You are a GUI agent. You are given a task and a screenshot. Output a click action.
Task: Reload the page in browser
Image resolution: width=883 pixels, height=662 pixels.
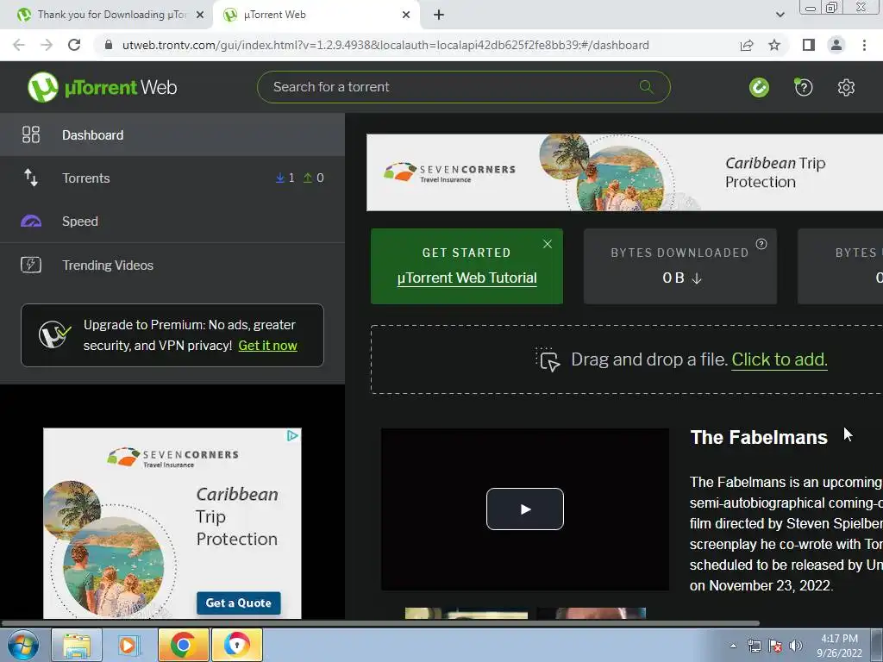point(74,45)
